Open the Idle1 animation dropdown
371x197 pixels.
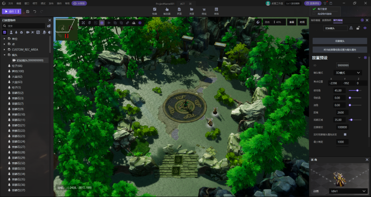coord(348,191)
